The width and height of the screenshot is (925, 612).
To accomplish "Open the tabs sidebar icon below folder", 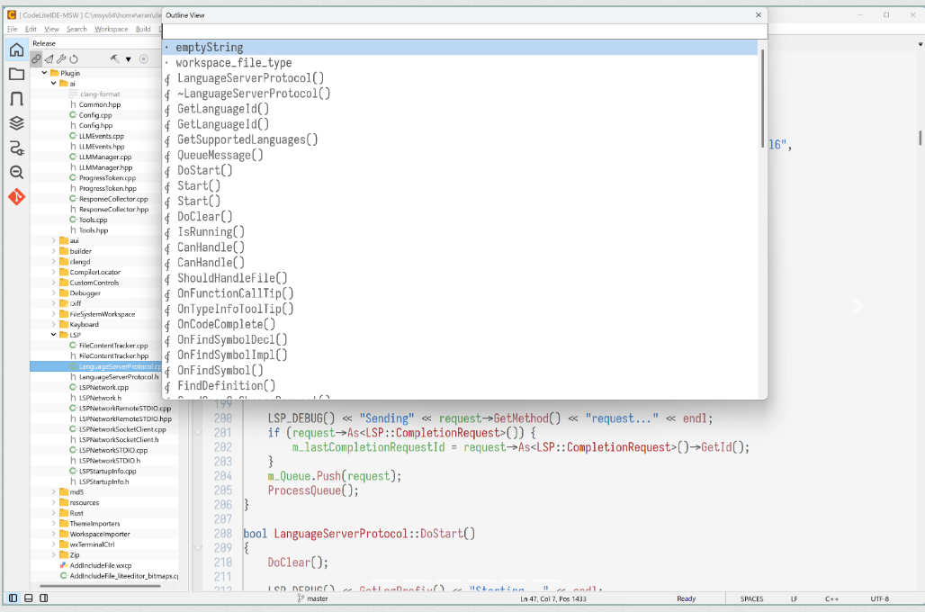I will (16, 99).
